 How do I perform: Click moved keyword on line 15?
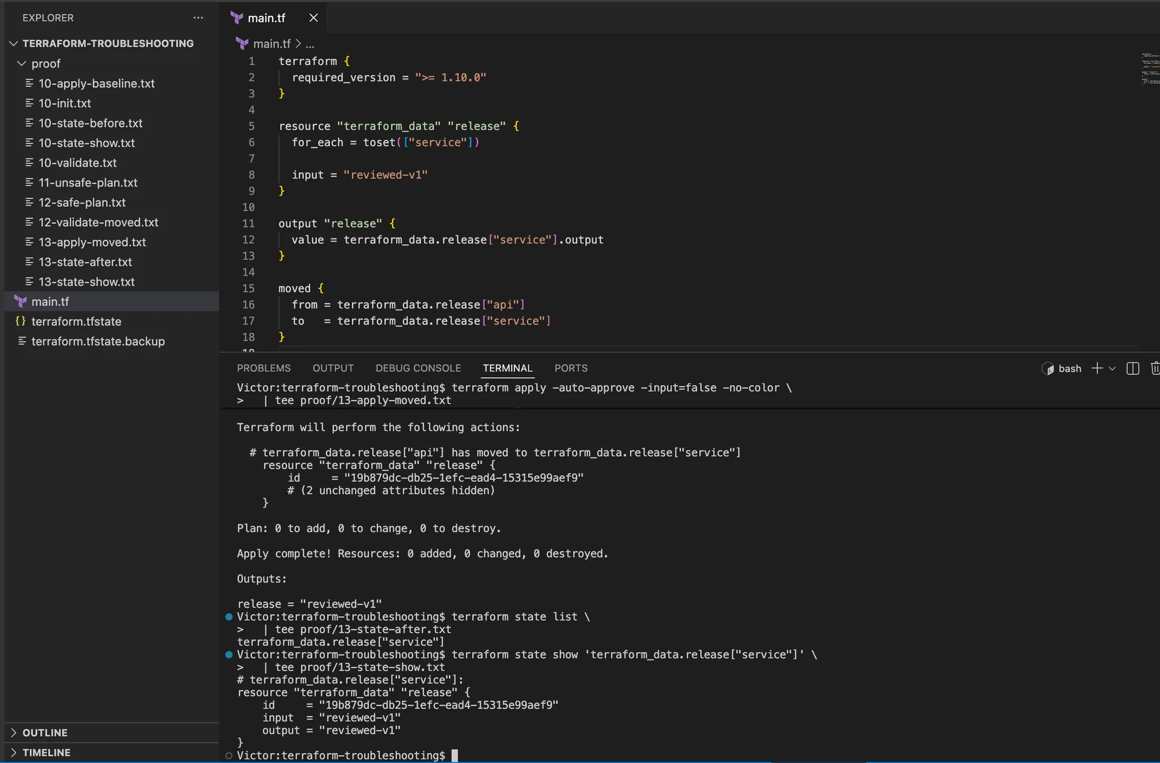click(x=295, y=288)
